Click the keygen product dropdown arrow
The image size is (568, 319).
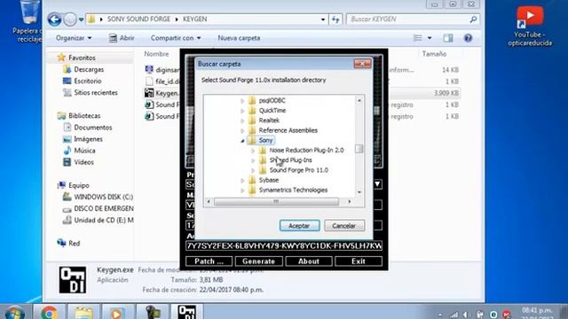377,184
